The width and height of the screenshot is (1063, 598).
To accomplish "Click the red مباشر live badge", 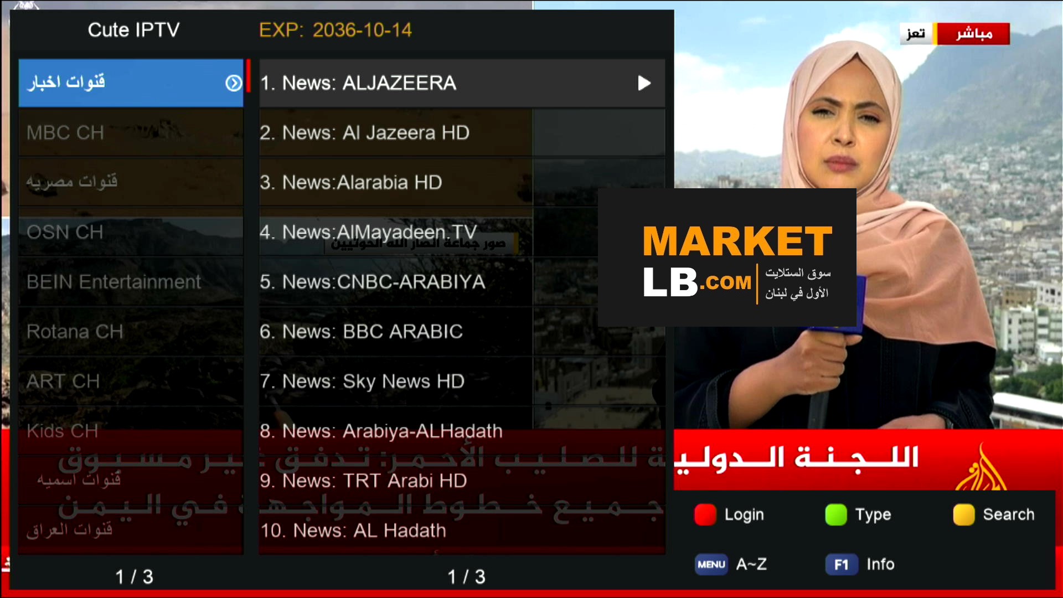I will 973,34.
